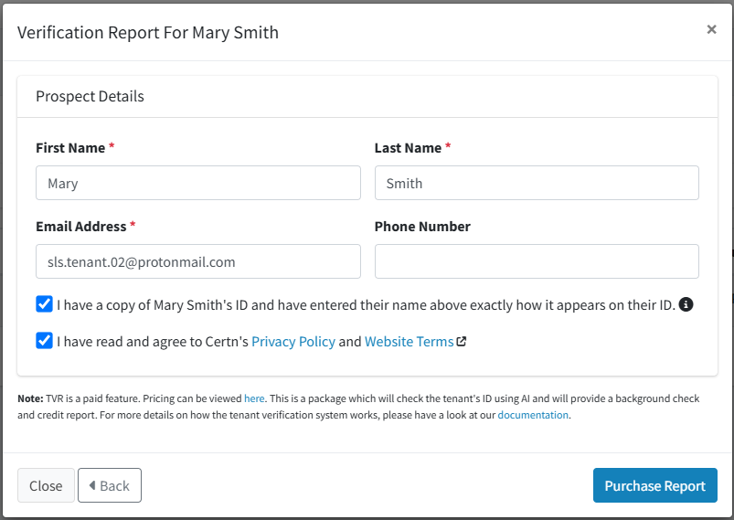
Task: Go back using the Back button
Action: point(110,485)
